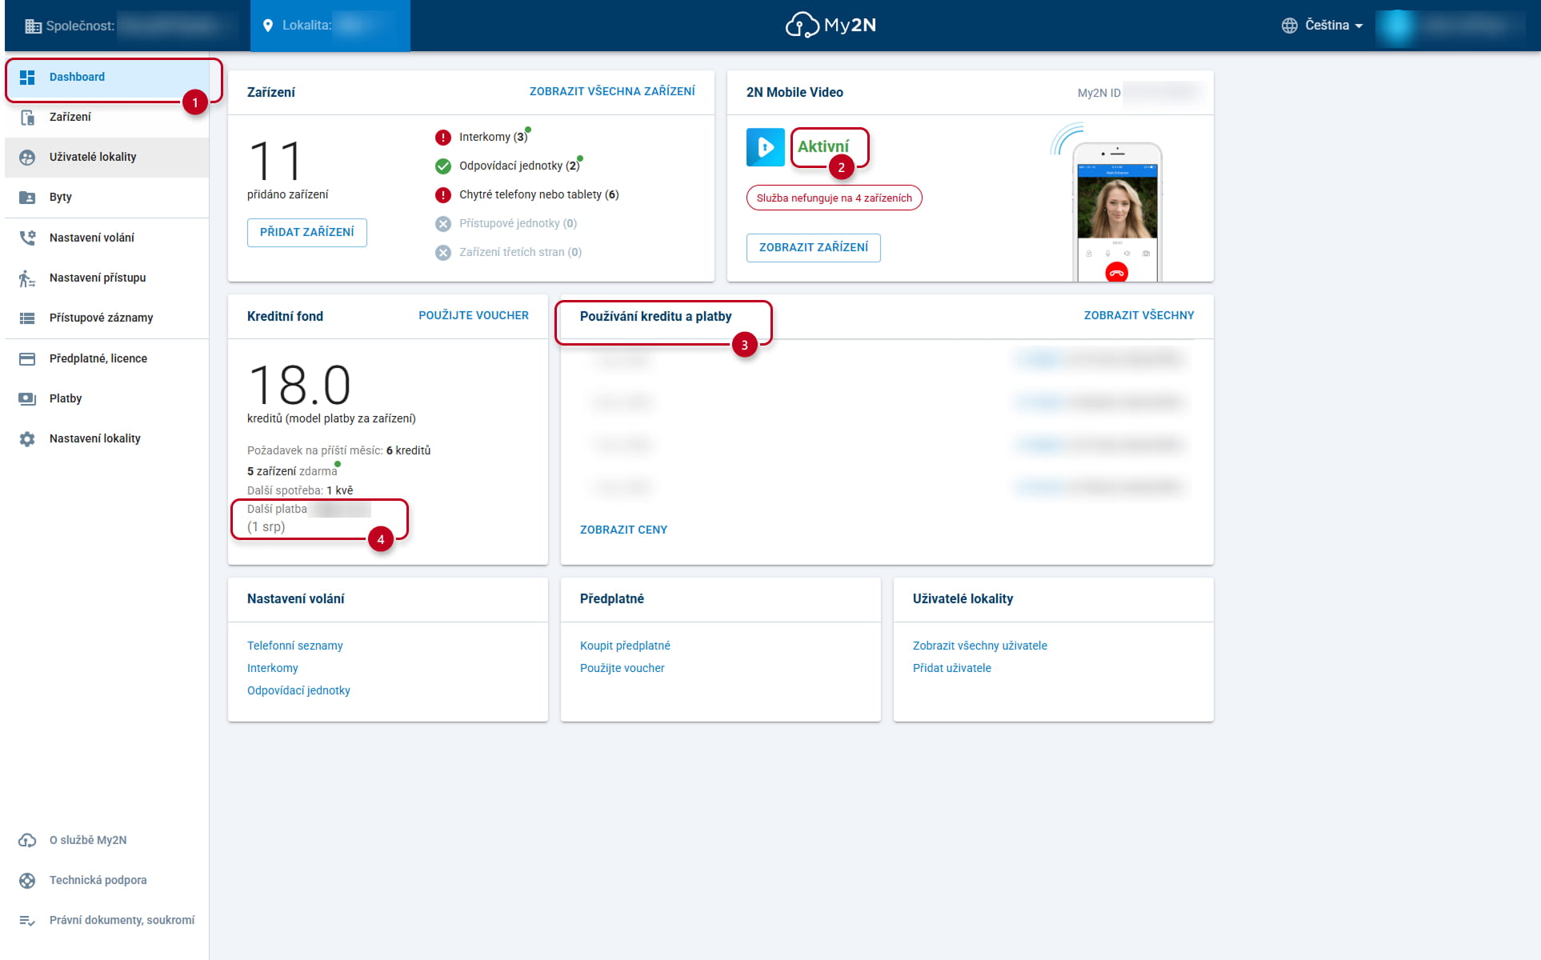Click the globe language icon
The height and width of the screenshot is (960, 1541).
pos(1289,26)
